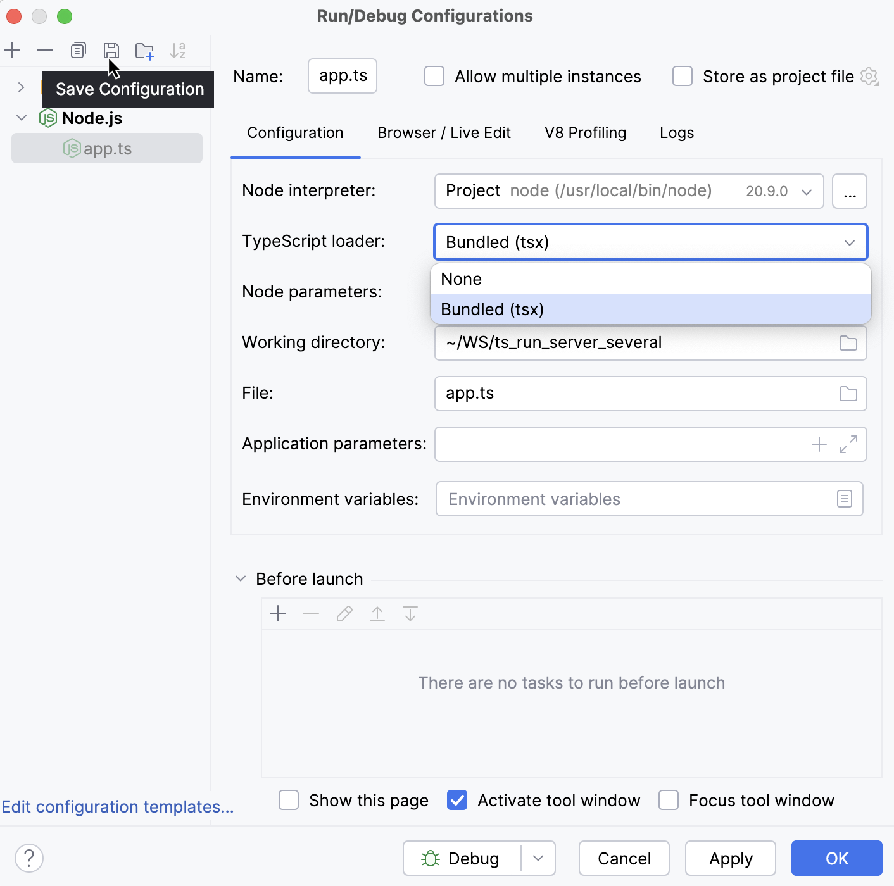This screenshot has width=894, height=886.
Task: Click the Apply button
Action: [730, 858]
